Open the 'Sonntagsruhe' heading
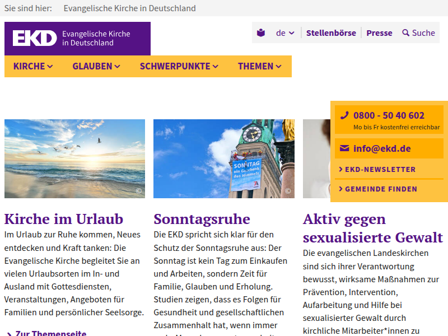The width and height of the screenshot is (448, 336). pyautogui.click(x=202, y=219)
